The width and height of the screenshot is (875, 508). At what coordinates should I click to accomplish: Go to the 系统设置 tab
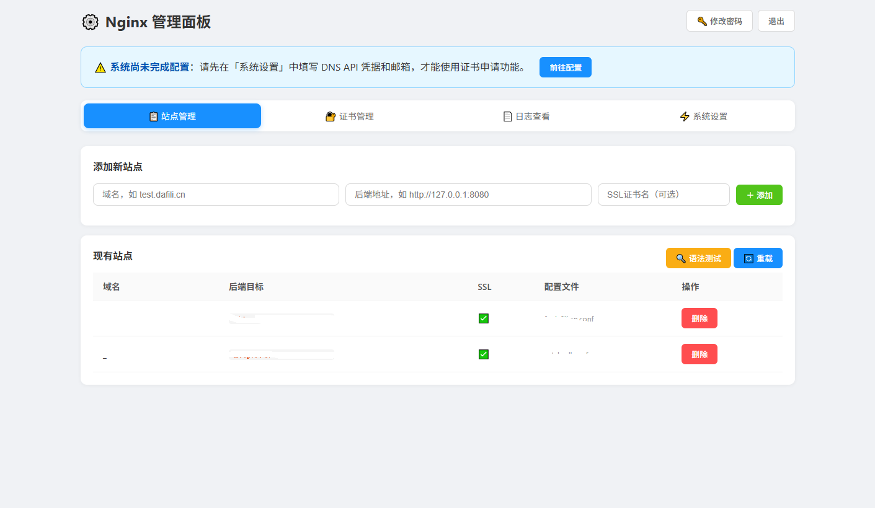[703, 116]
